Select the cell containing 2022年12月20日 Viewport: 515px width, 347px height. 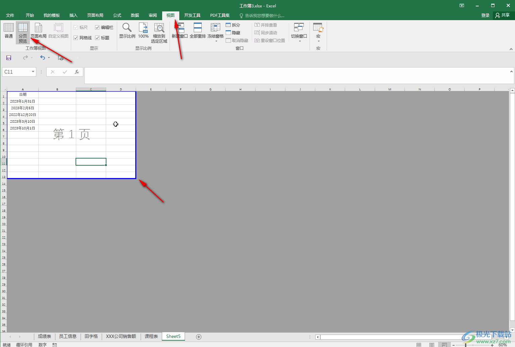pyautogui.click(x=23, y=115)
